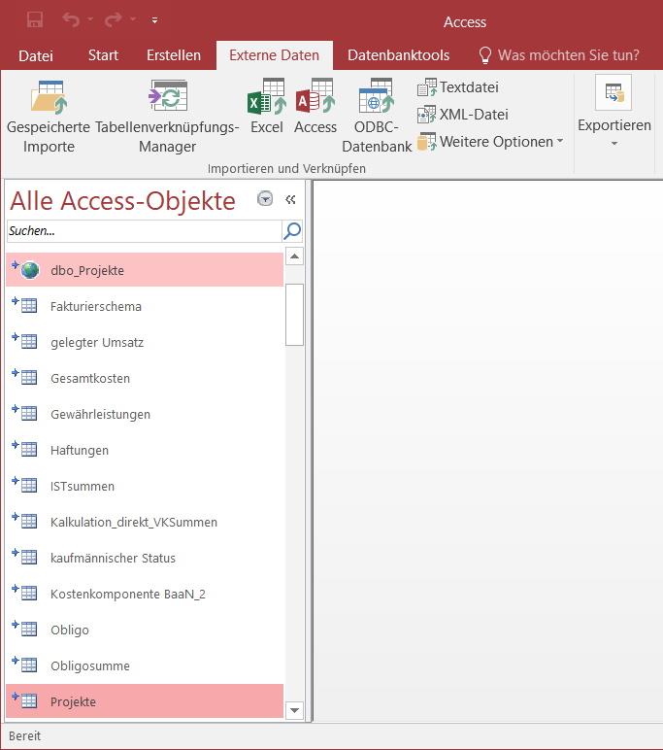Viewport: 663px width, 750px height.
Task: Select the Externe Daten ribbon tab
Action: pos(275,55)
